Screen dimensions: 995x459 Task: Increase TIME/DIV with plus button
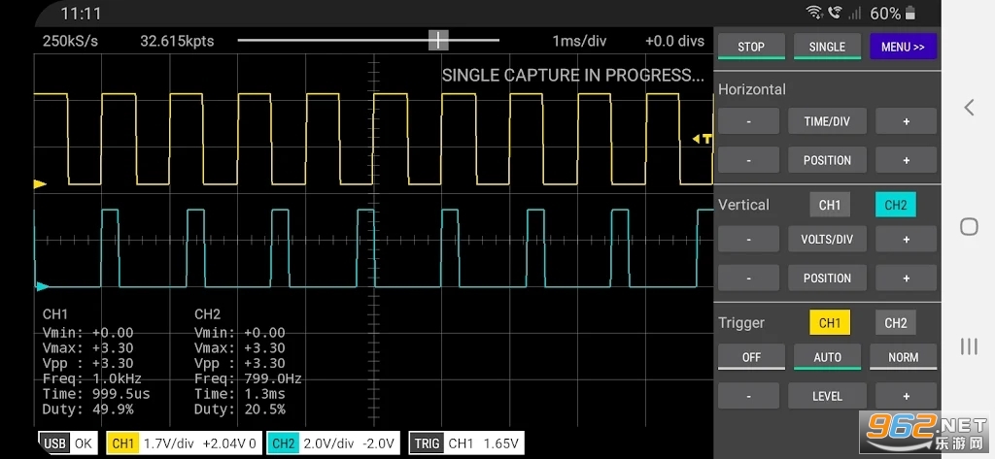tap(906, 121)
